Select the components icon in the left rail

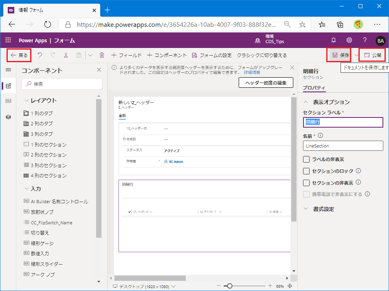pyautogui.click(x=9, y=86)
